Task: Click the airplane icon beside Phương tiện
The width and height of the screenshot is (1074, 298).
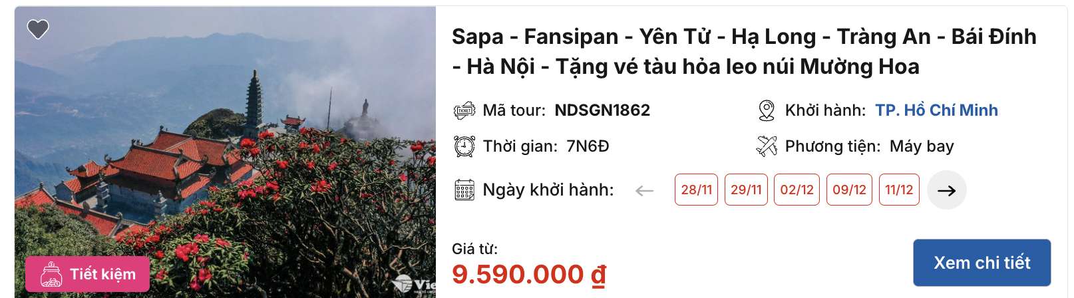Action: (x=767, y=146)
